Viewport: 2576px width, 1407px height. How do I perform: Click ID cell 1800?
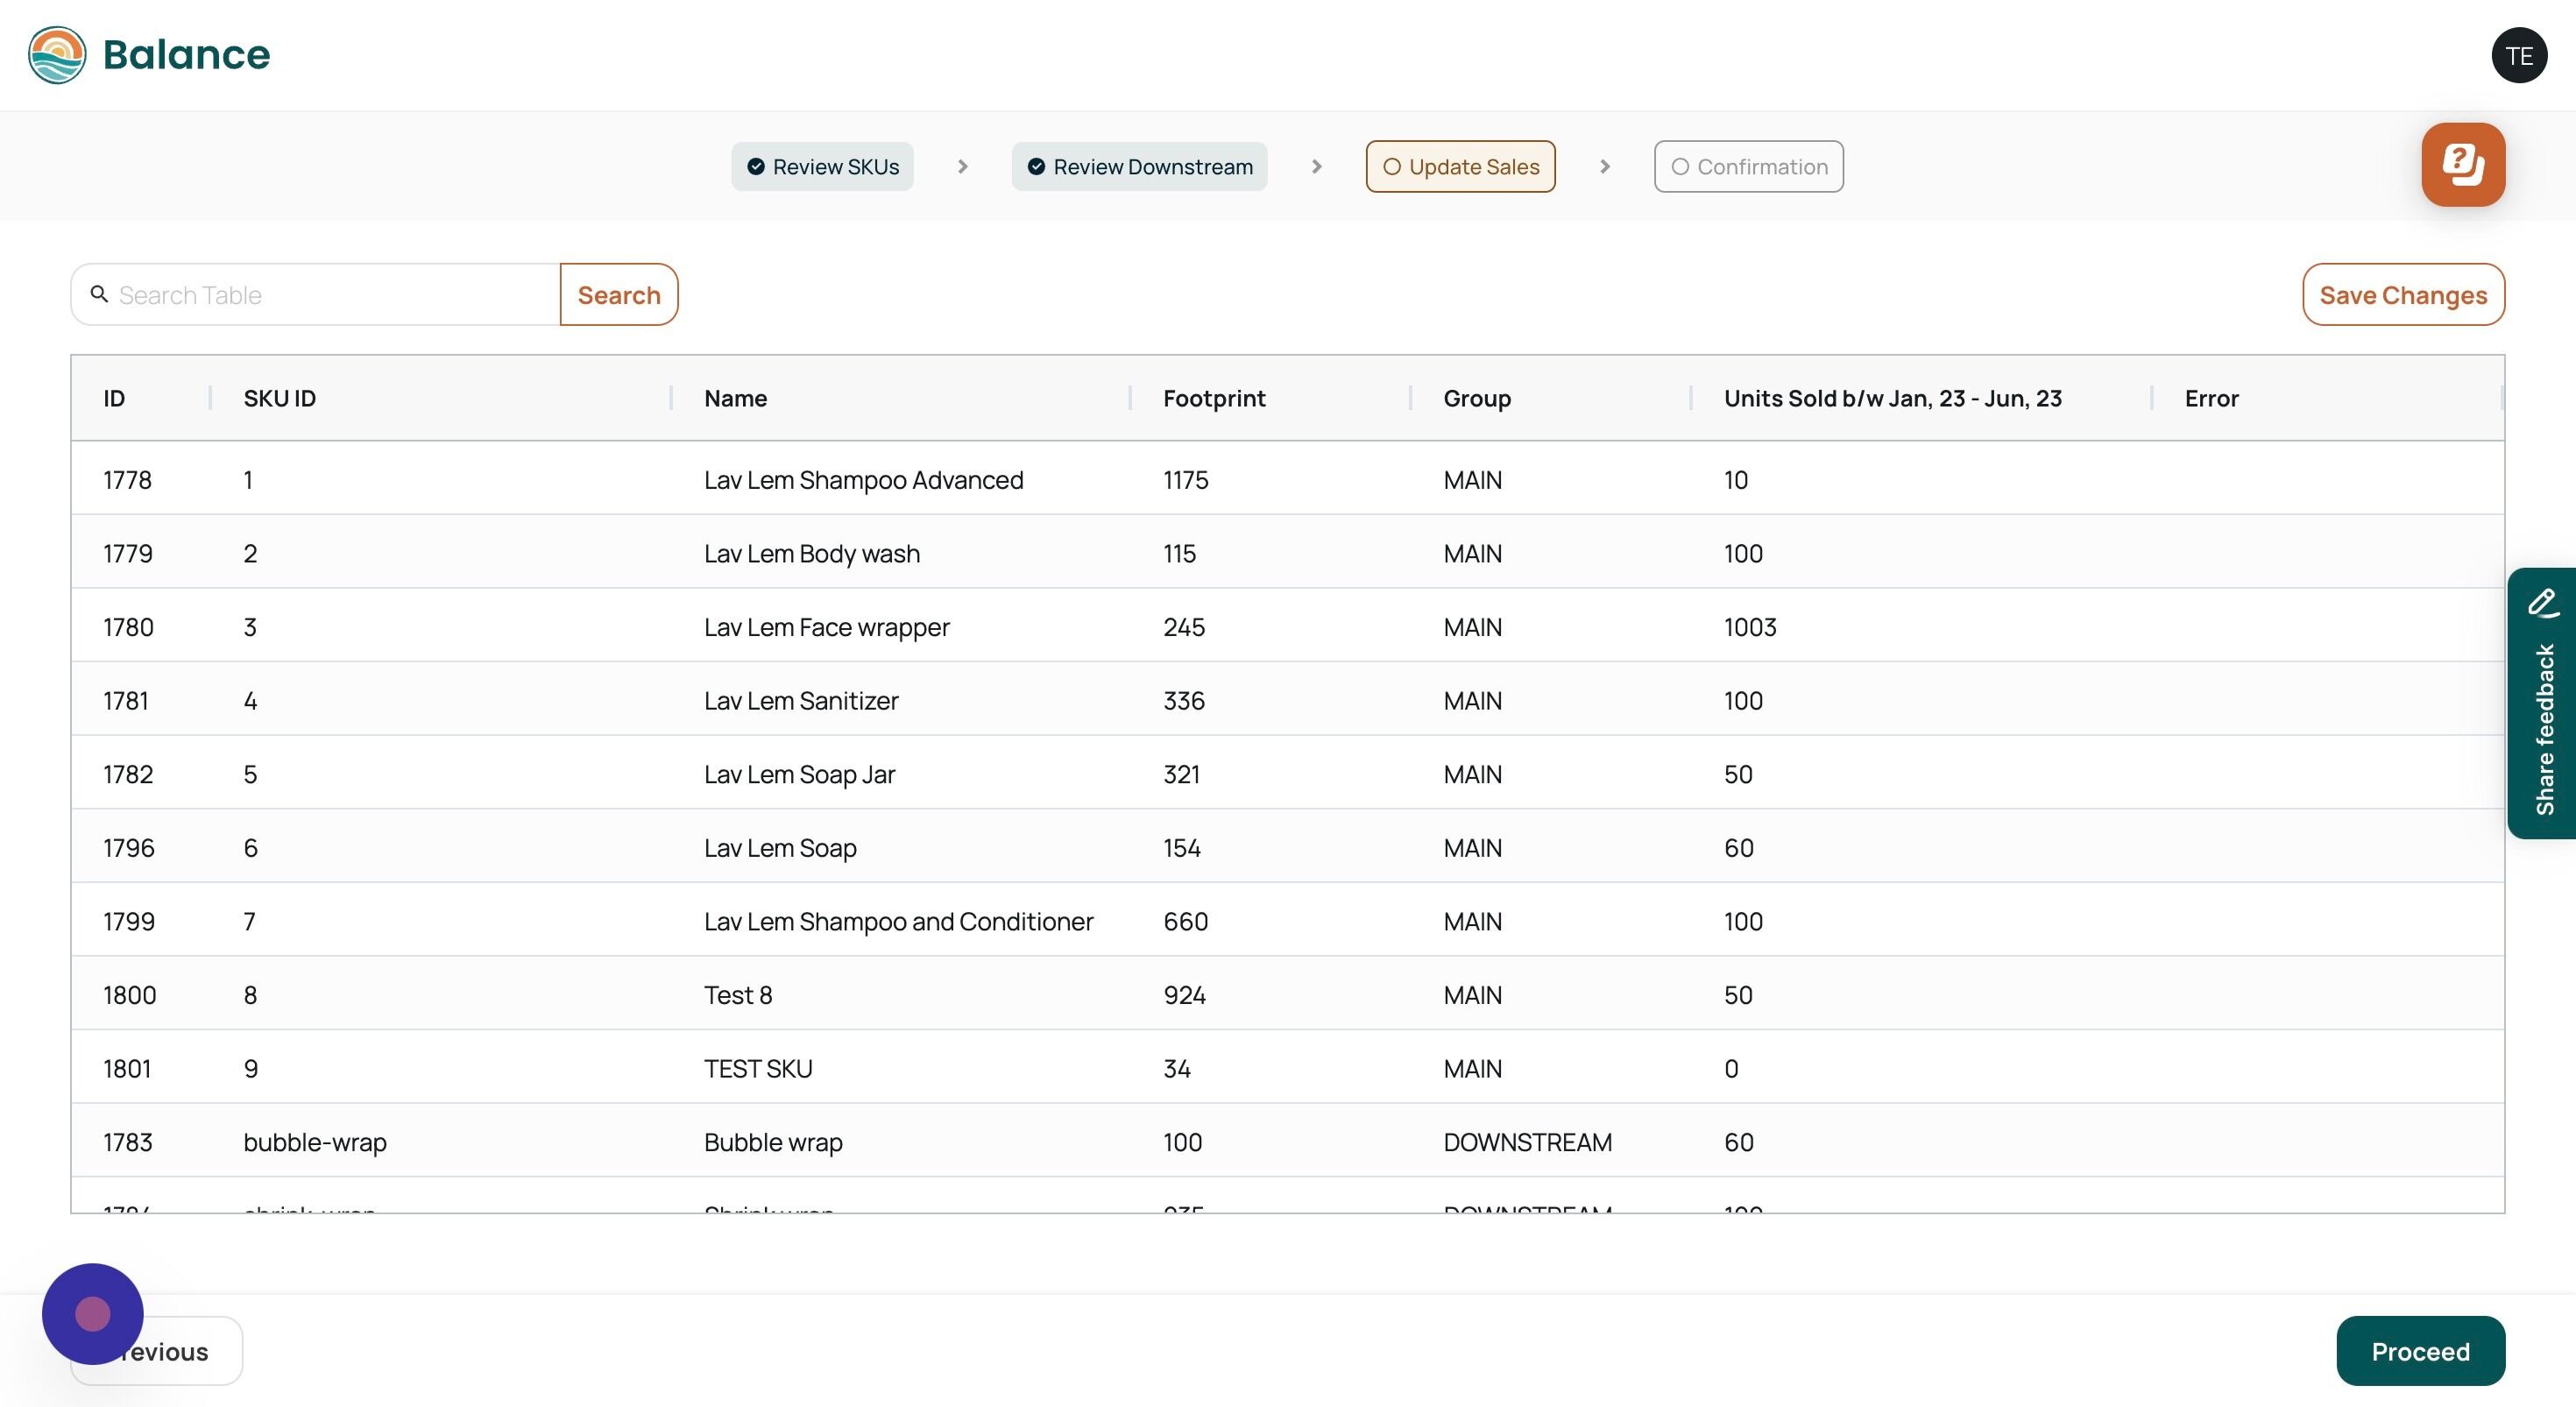pyautogui.click(x=130, y=995)
